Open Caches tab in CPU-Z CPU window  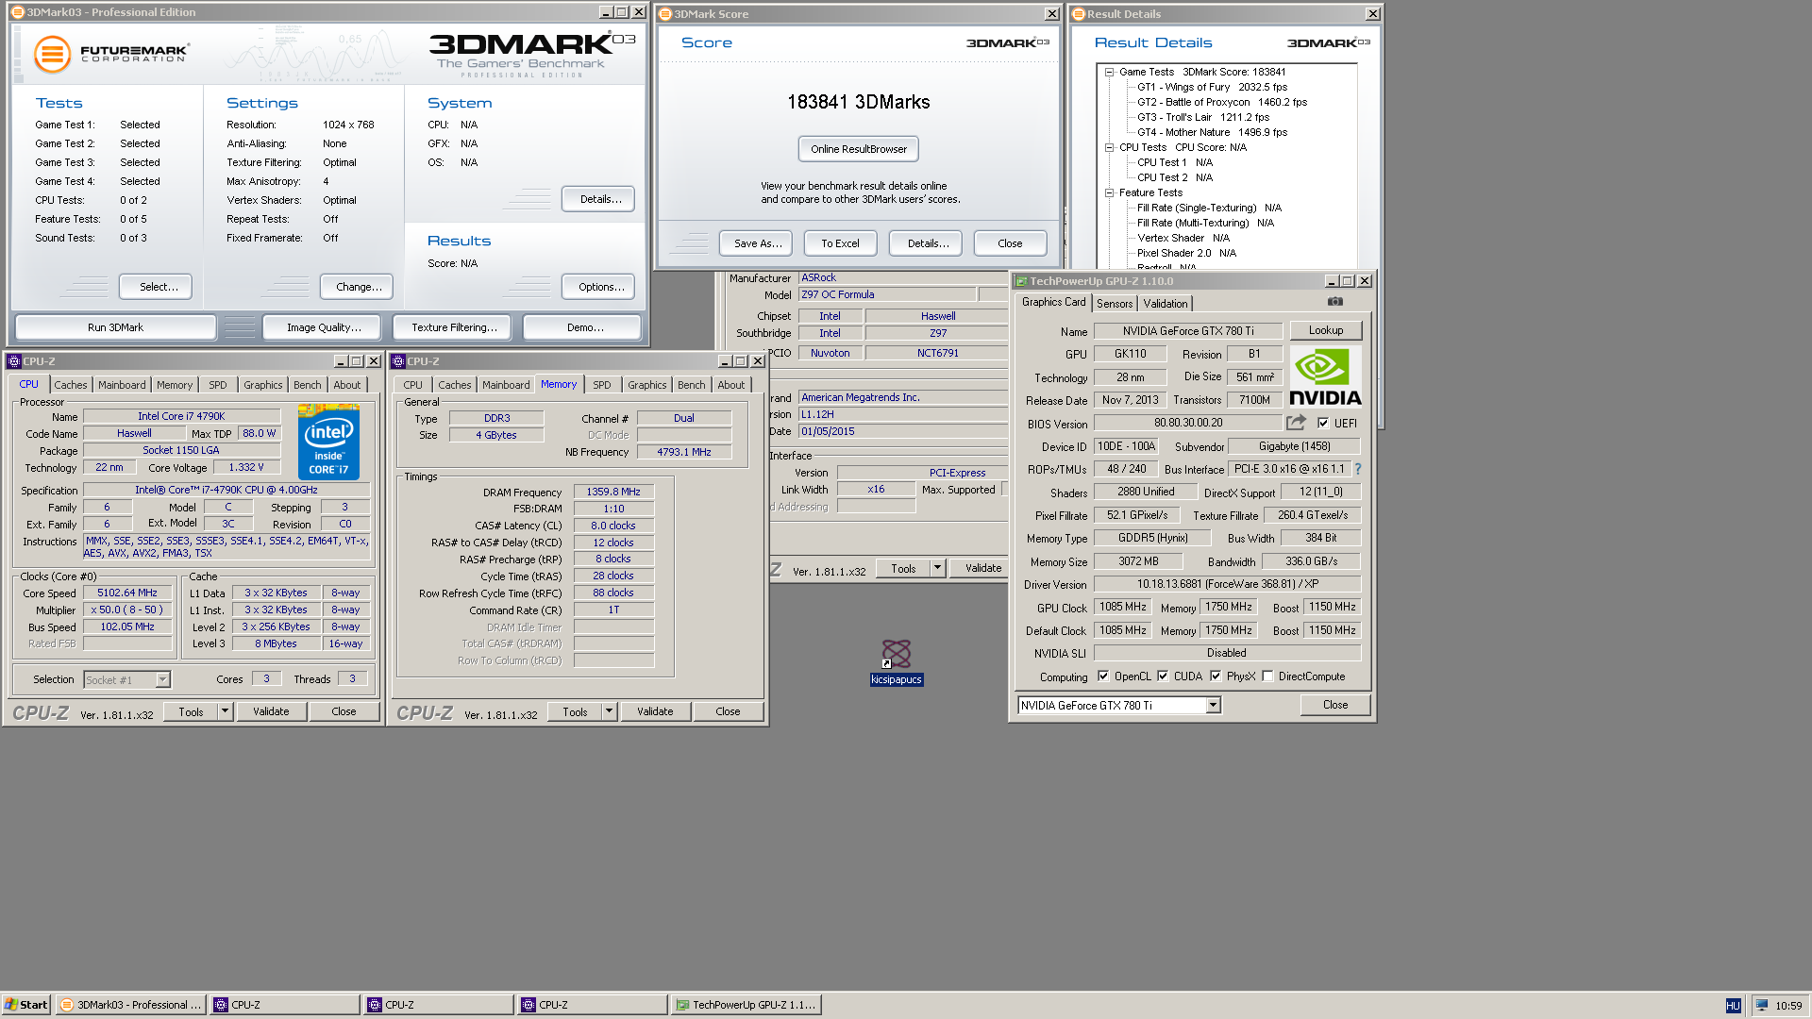click(71, 385)
